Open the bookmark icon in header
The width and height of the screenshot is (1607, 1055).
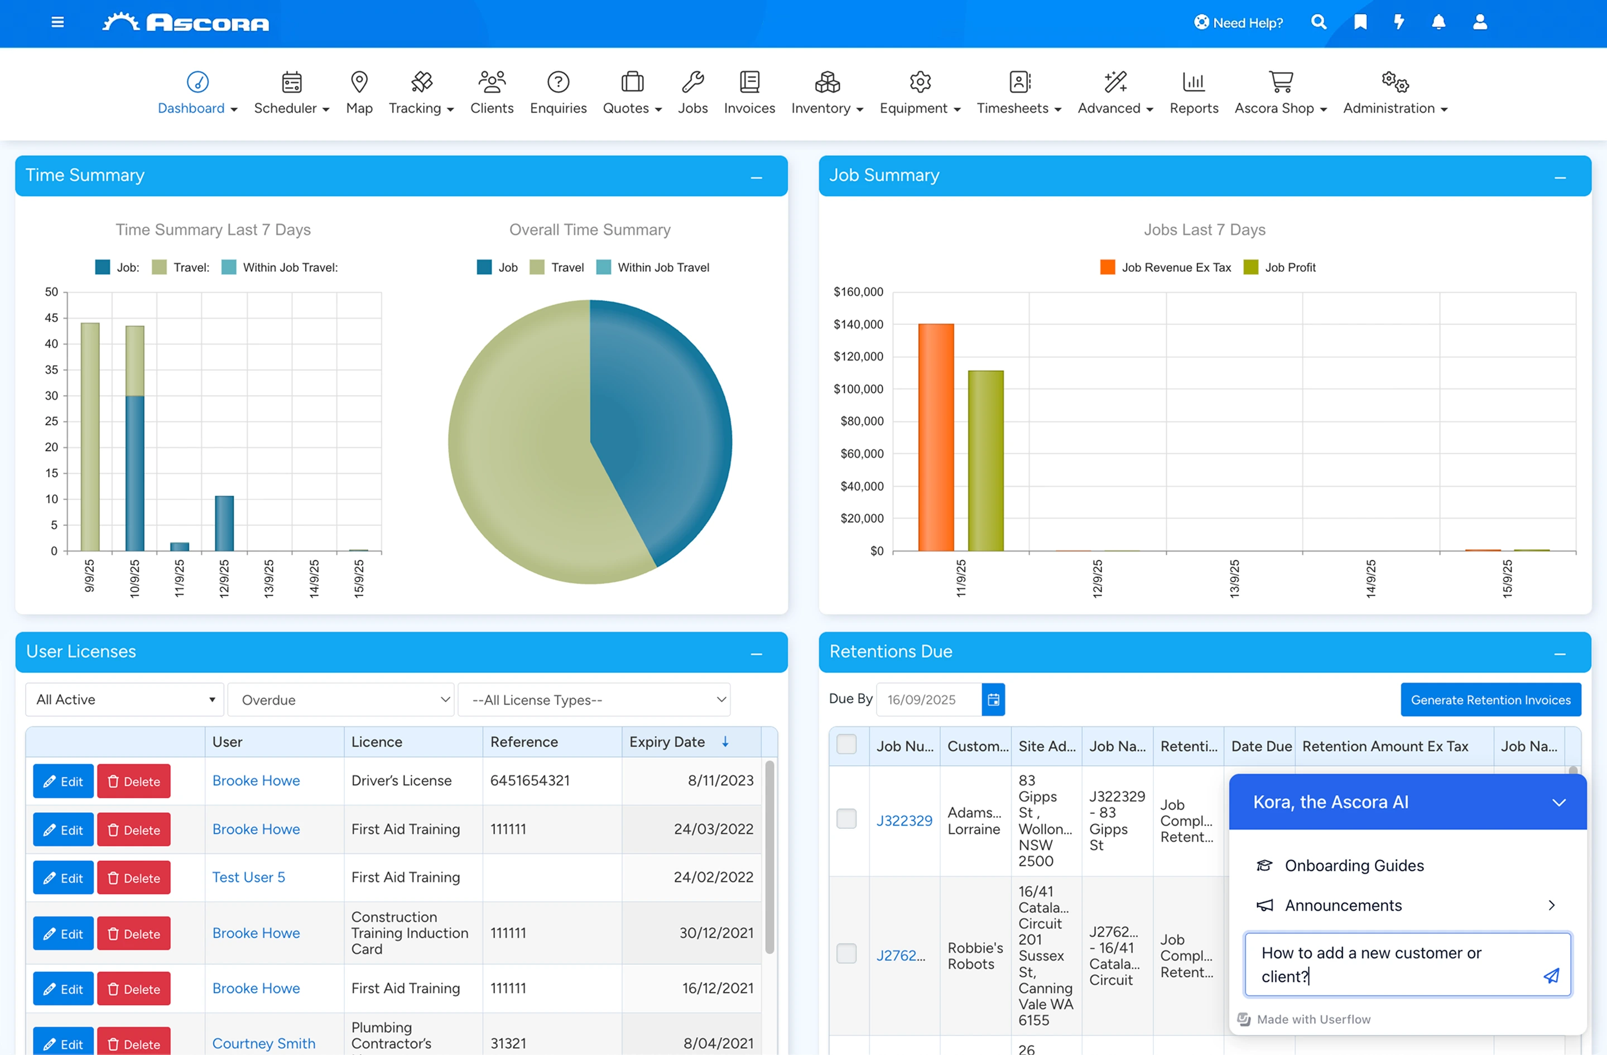click(1360, 22)
